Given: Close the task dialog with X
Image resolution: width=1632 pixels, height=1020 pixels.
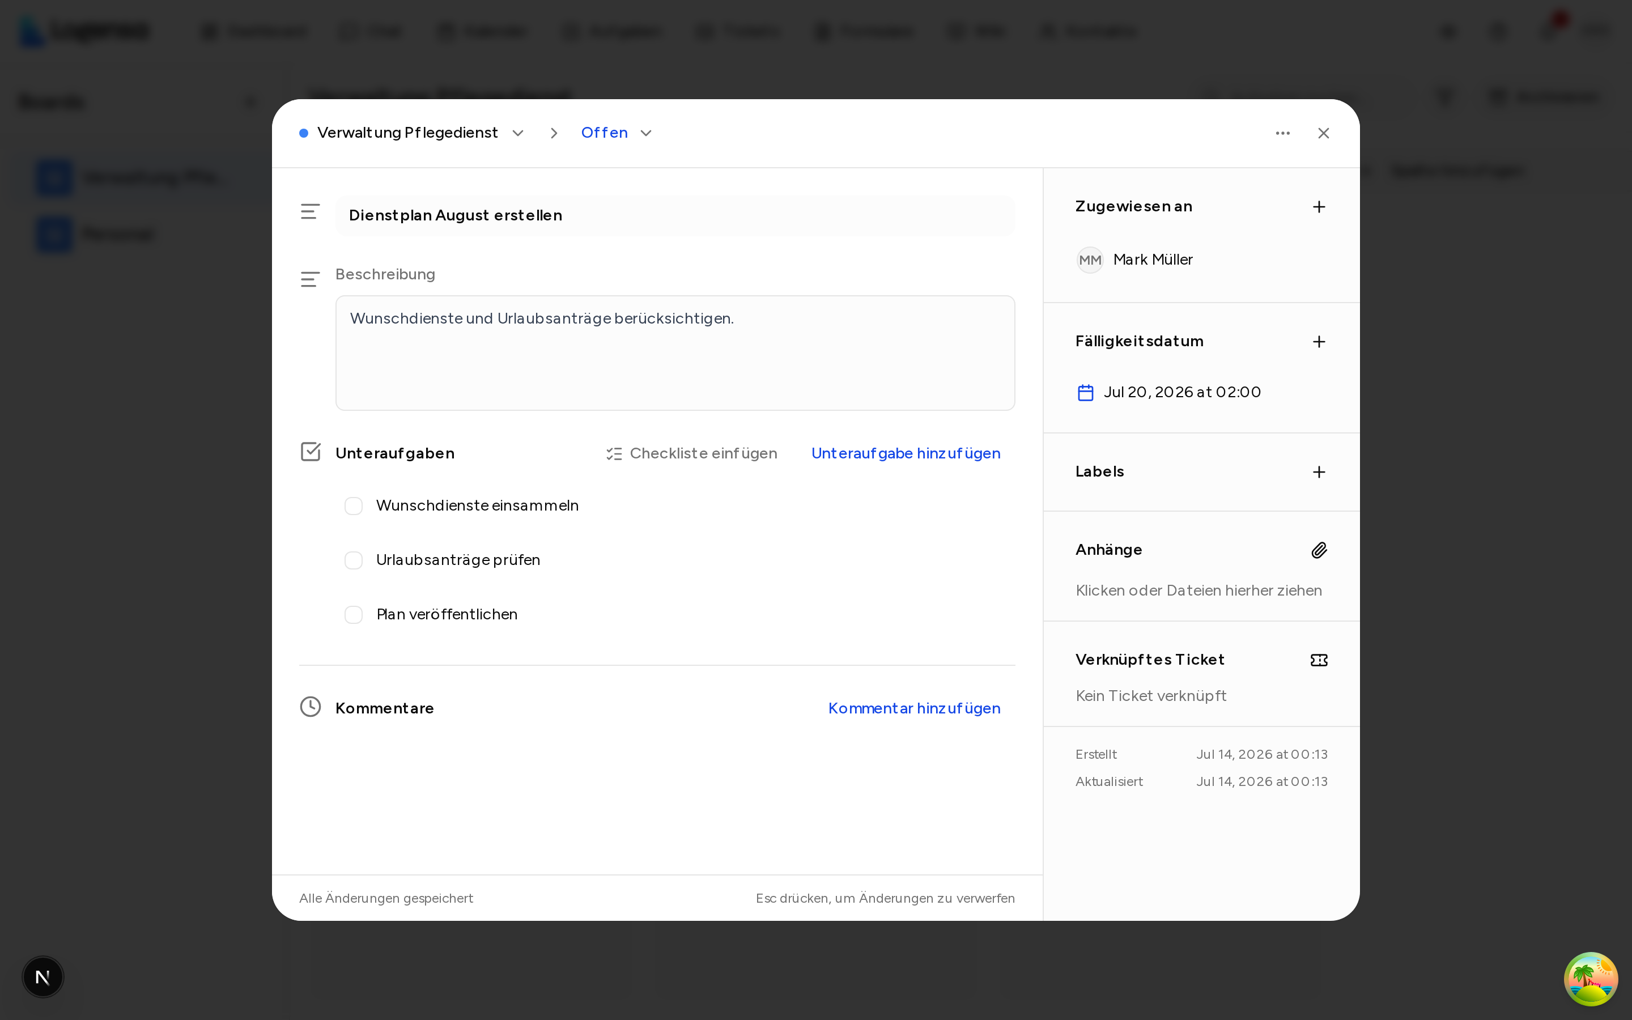Looking at the screenshot, I should [1323, 133].
